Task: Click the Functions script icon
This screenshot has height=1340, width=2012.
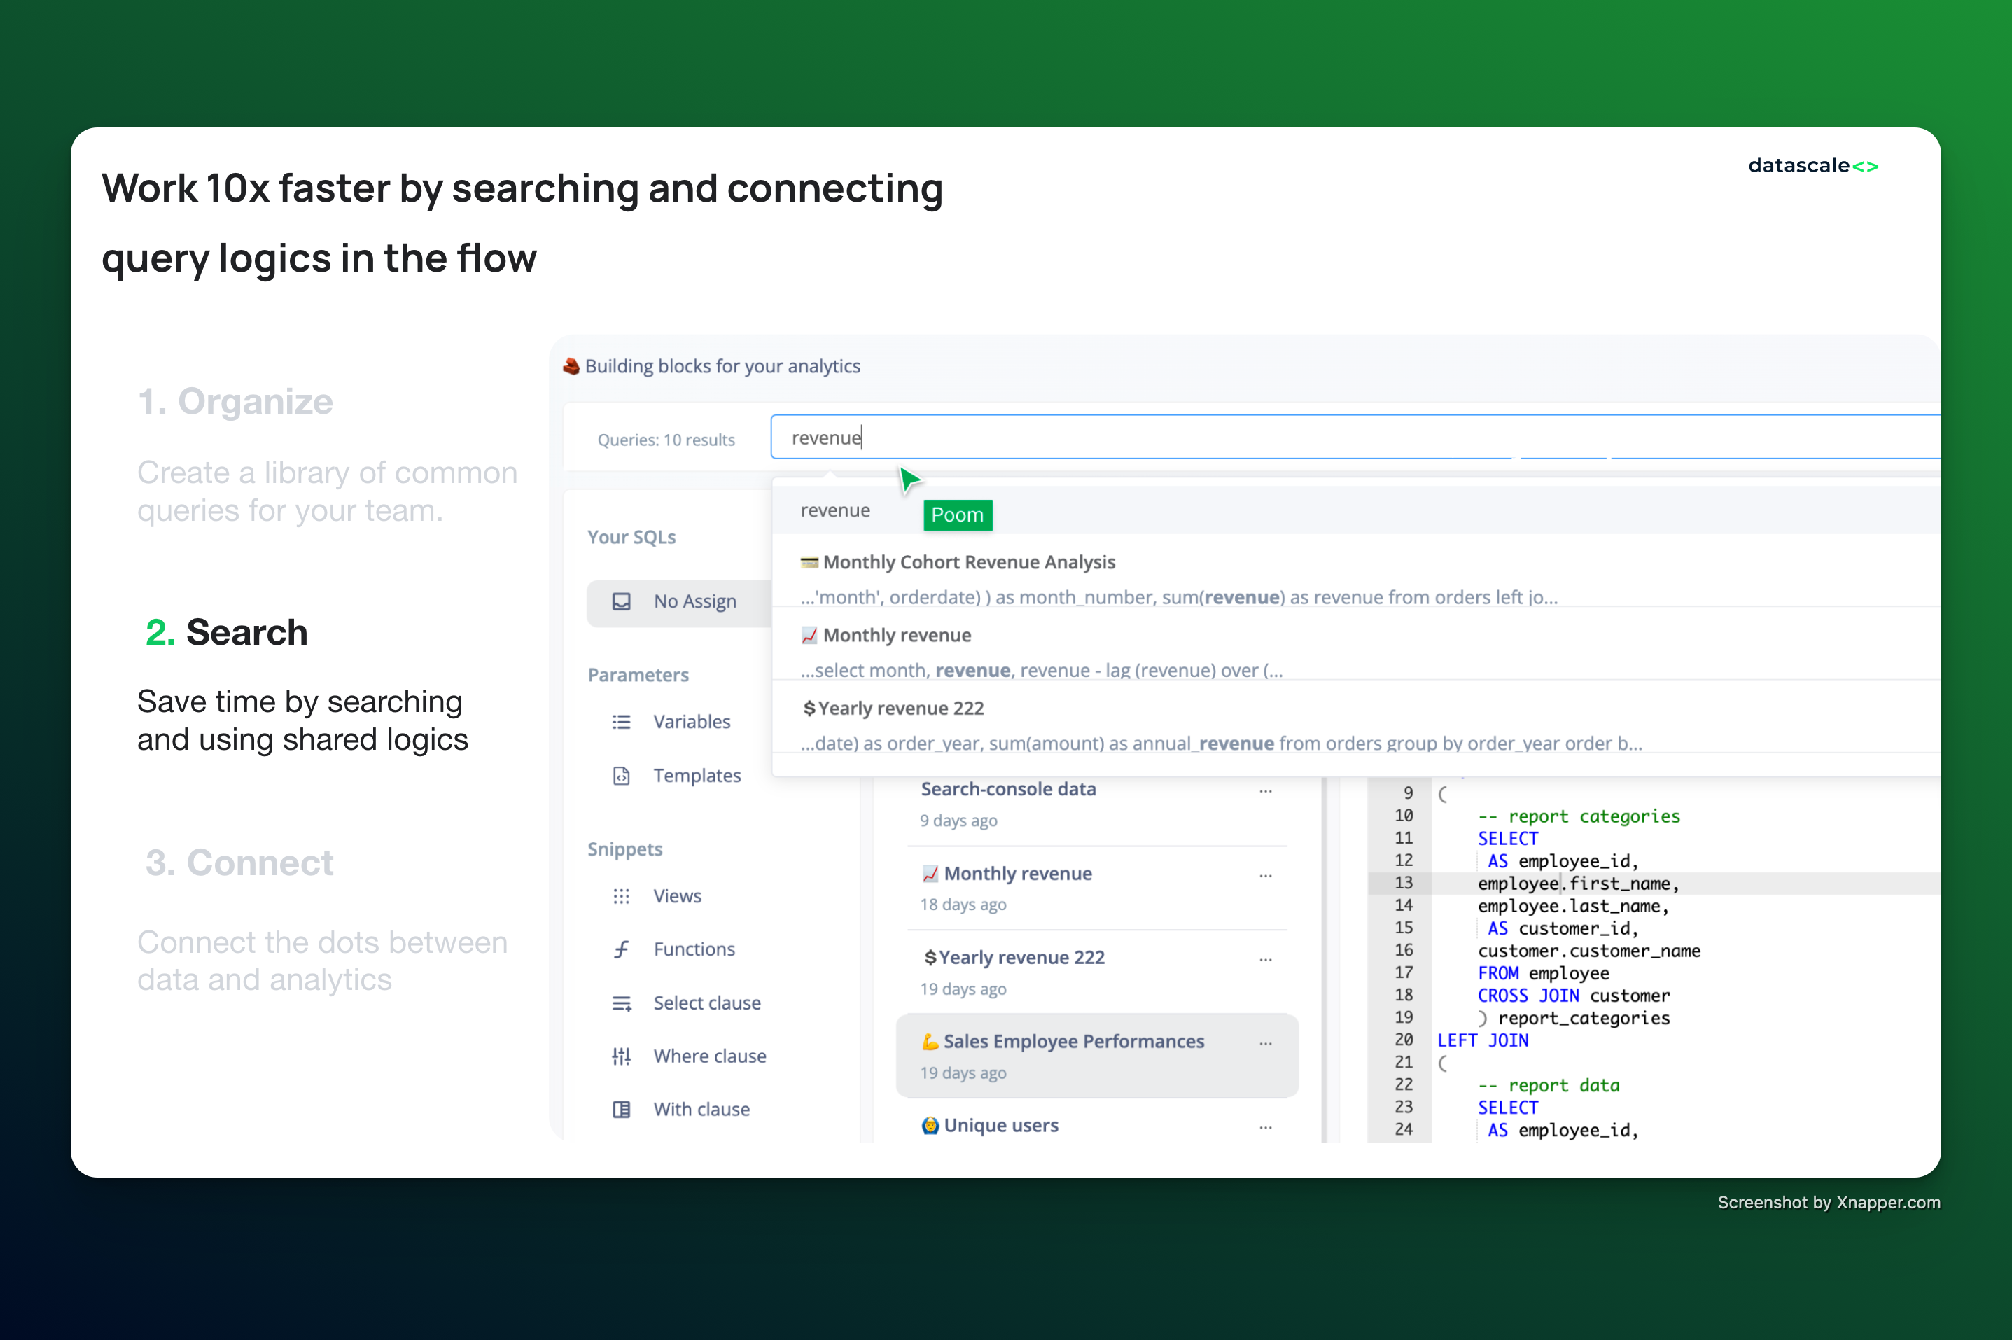Action: click(x=621, y=949)
